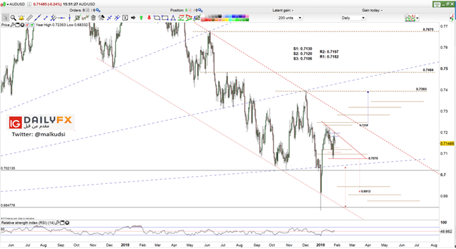Select the paint roller eraser tool
Viewport: 456px width, 249px height.
point(101,17)
